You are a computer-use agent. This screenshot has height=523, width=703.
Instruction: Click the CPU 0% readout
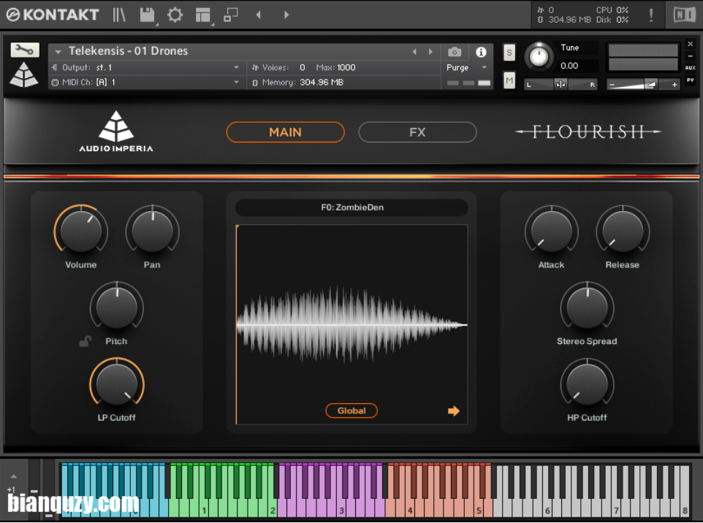pos(612,9)
